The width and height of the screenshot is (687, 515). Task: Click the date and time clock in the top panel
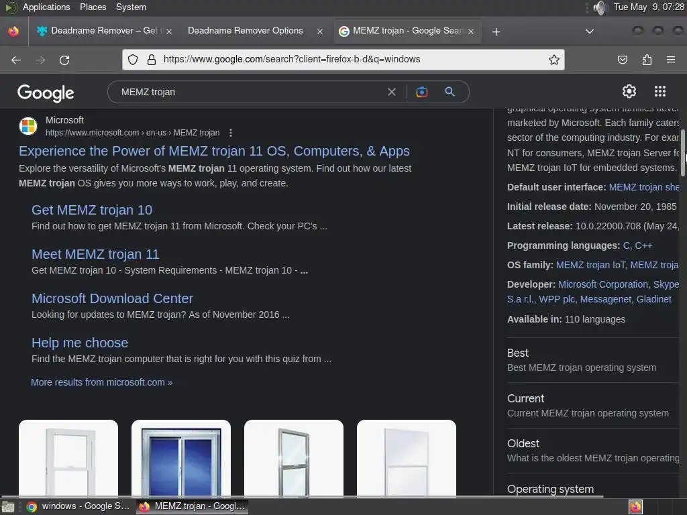click(649, 7)
